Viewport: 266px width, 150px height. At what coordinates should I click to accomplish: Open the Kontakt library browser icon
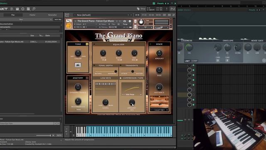pos(12,9)
